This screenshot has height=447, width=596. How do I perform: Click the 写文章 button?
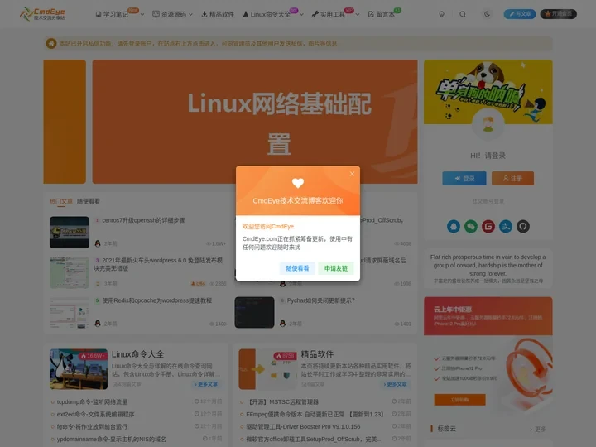click(520, 14)
